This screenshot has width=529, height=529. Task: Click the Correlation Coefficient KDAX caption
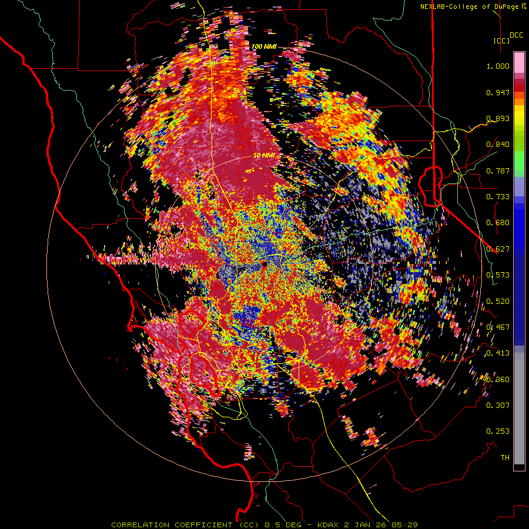coord(264,525)
